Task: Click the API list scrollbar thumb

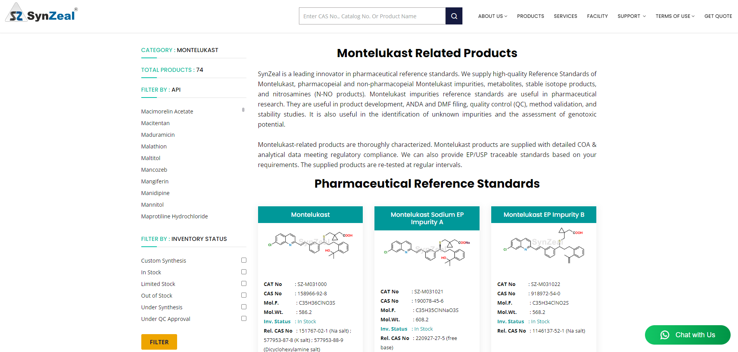Action: 243,110
